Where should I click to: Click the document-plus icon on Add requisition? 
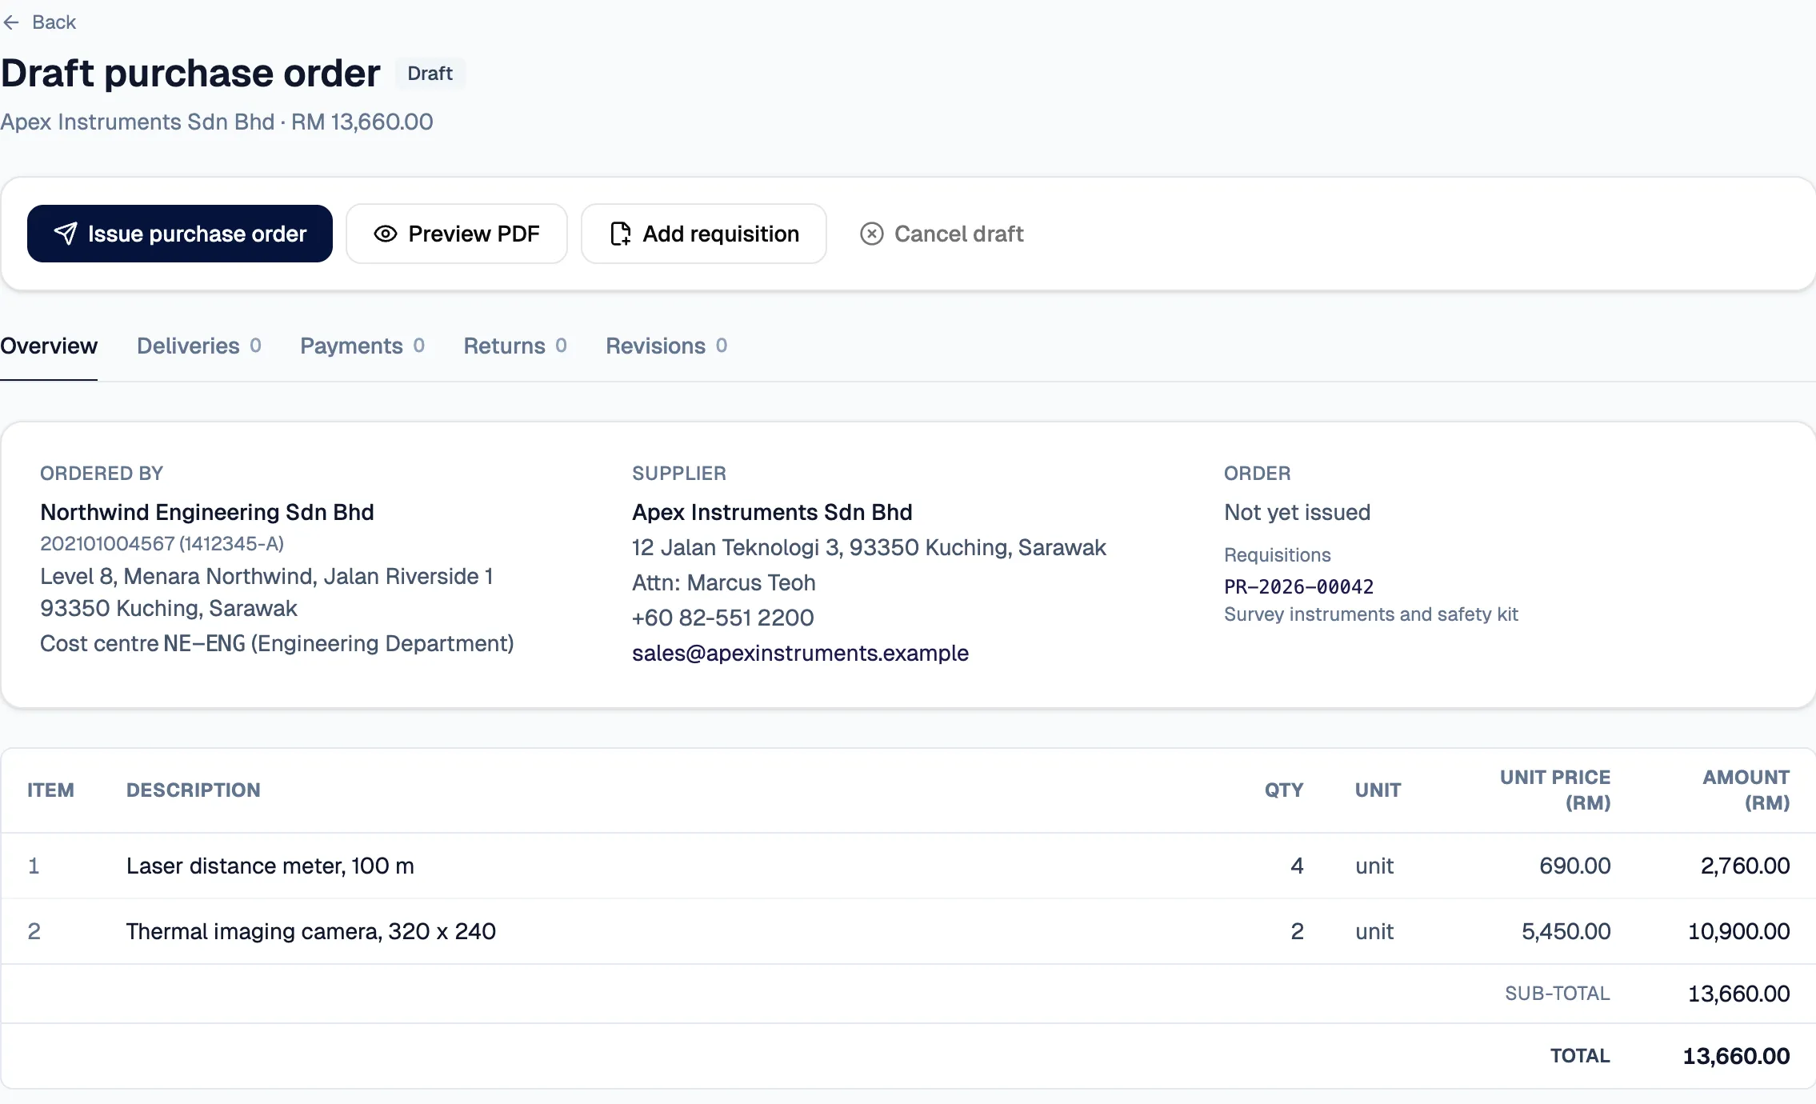(x=621, y=234)
